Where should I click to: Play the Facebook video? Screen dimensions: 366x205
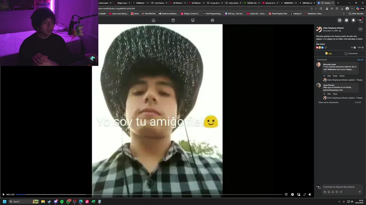point(3,194)
